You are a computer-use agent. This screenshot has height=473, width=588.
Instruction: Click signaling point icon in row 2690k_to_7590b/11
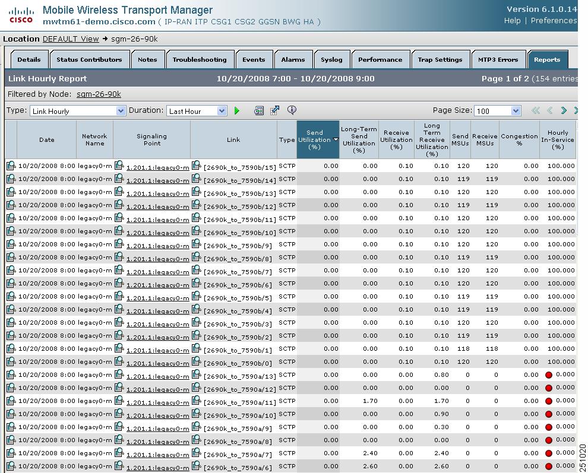119,217
